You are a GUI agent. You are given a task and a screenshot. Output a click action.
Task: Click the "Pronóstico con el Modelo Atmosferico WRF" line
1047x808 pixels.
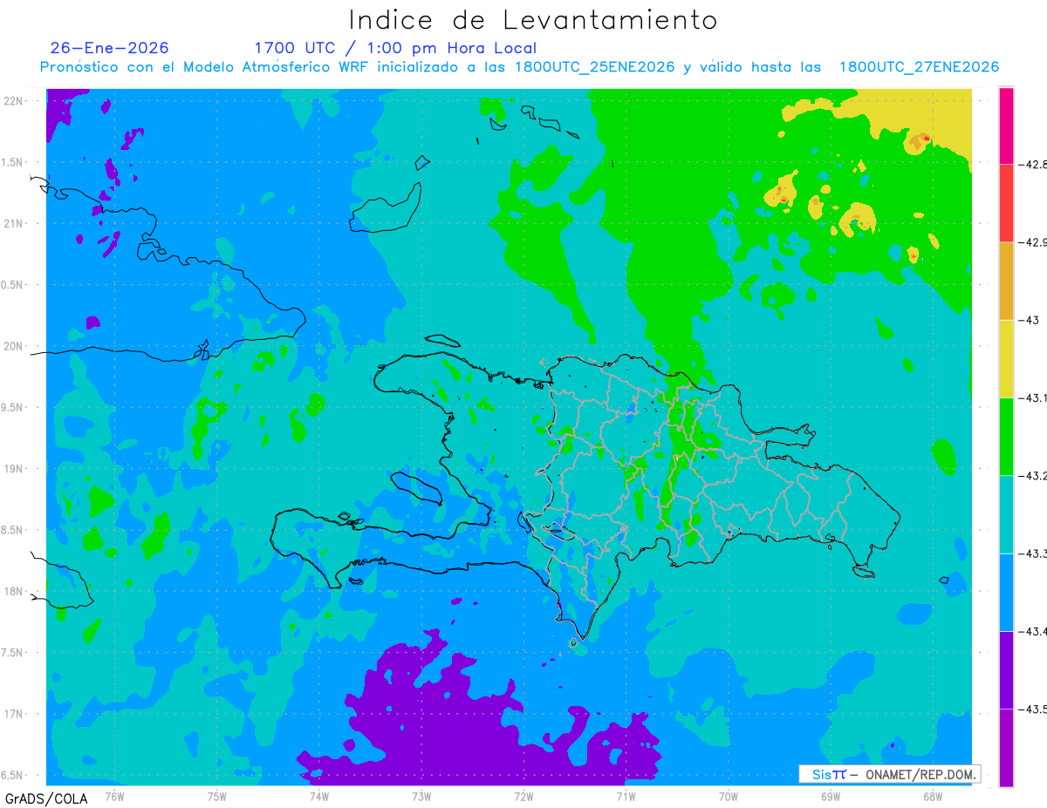pos(519,67)
